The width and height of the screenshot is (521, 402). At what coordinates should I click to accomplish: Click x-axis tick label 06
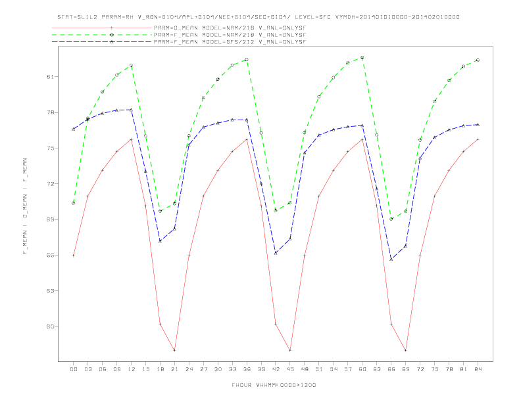click(103, 369)
